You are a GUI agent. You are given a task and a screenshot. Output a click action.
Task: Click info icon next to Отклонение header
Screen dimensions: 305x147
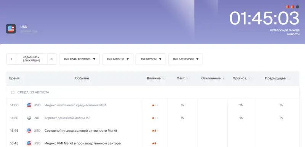(223, 78)
